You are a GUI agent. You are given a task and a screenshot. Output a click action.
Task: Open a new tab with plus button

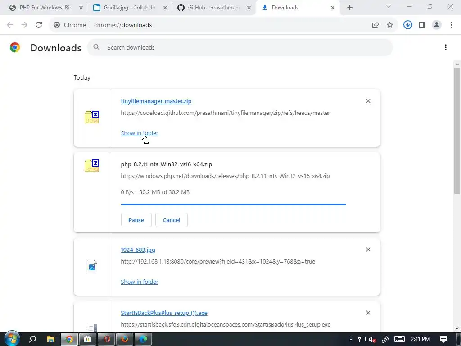[x=349, y=8]
